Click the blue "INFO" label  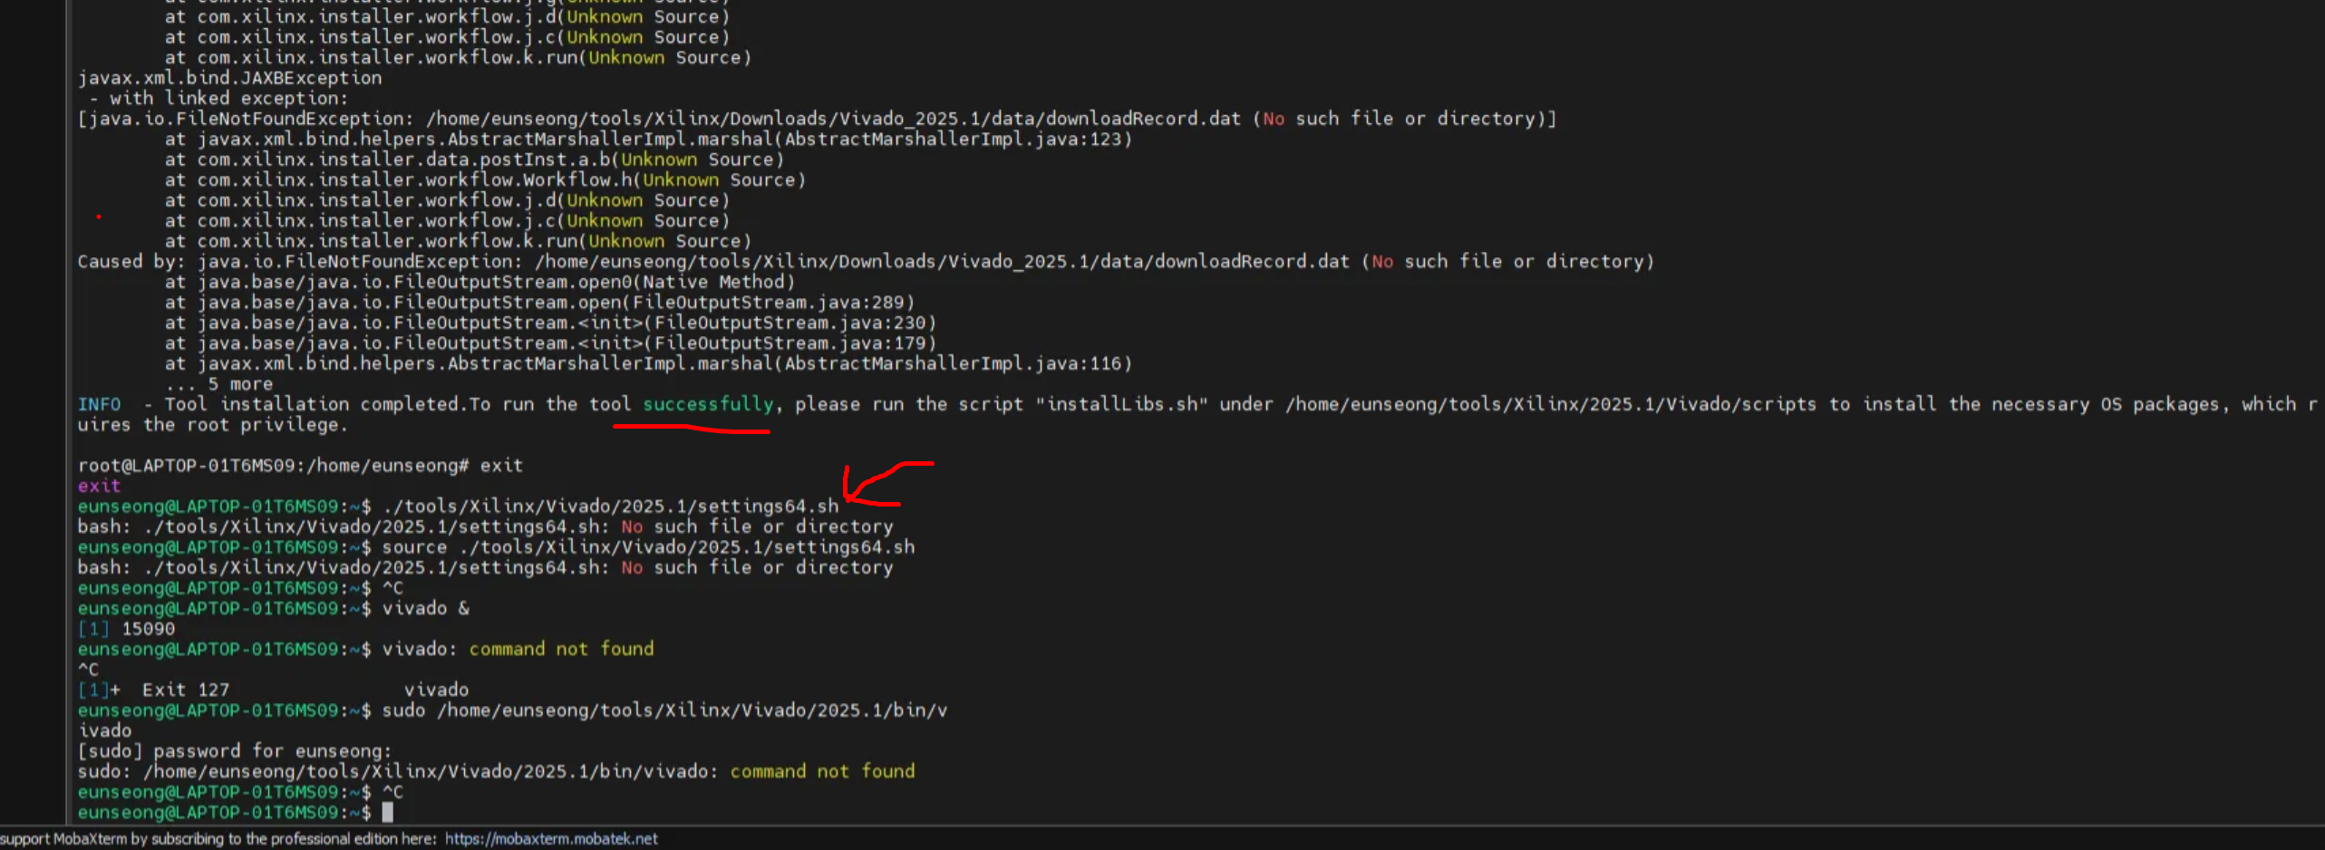(x=99, y=404)
